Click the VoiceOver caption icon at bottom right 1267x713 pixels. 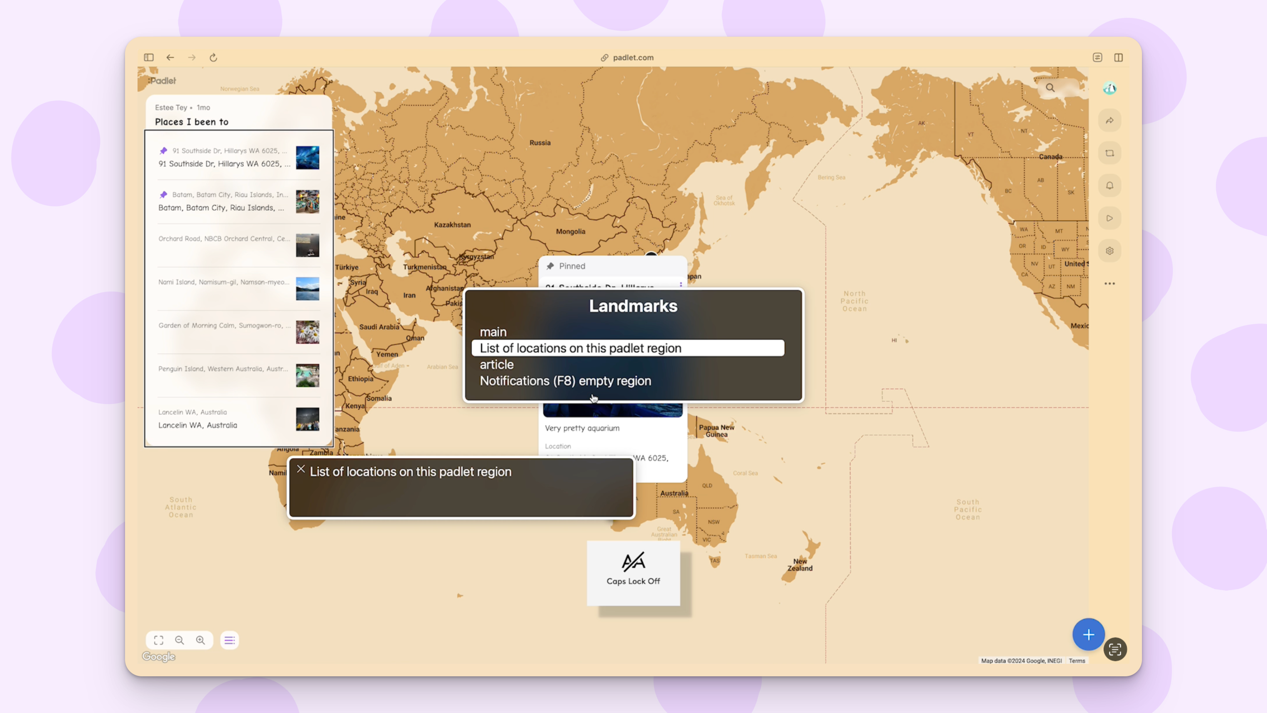1115,650
